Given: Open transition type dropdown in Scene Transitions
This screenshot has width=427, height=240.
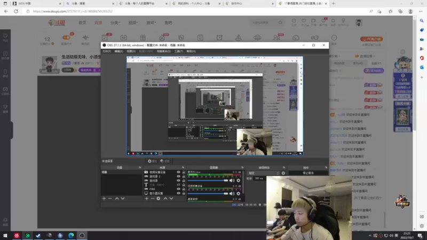Looking at the screenshot, I should (x=264, y=173).
